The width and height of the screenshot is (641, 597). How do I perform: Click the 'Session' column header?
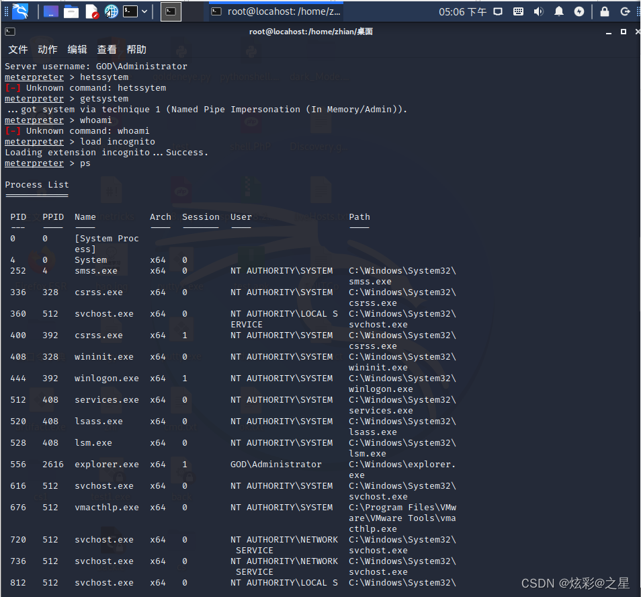201,216
